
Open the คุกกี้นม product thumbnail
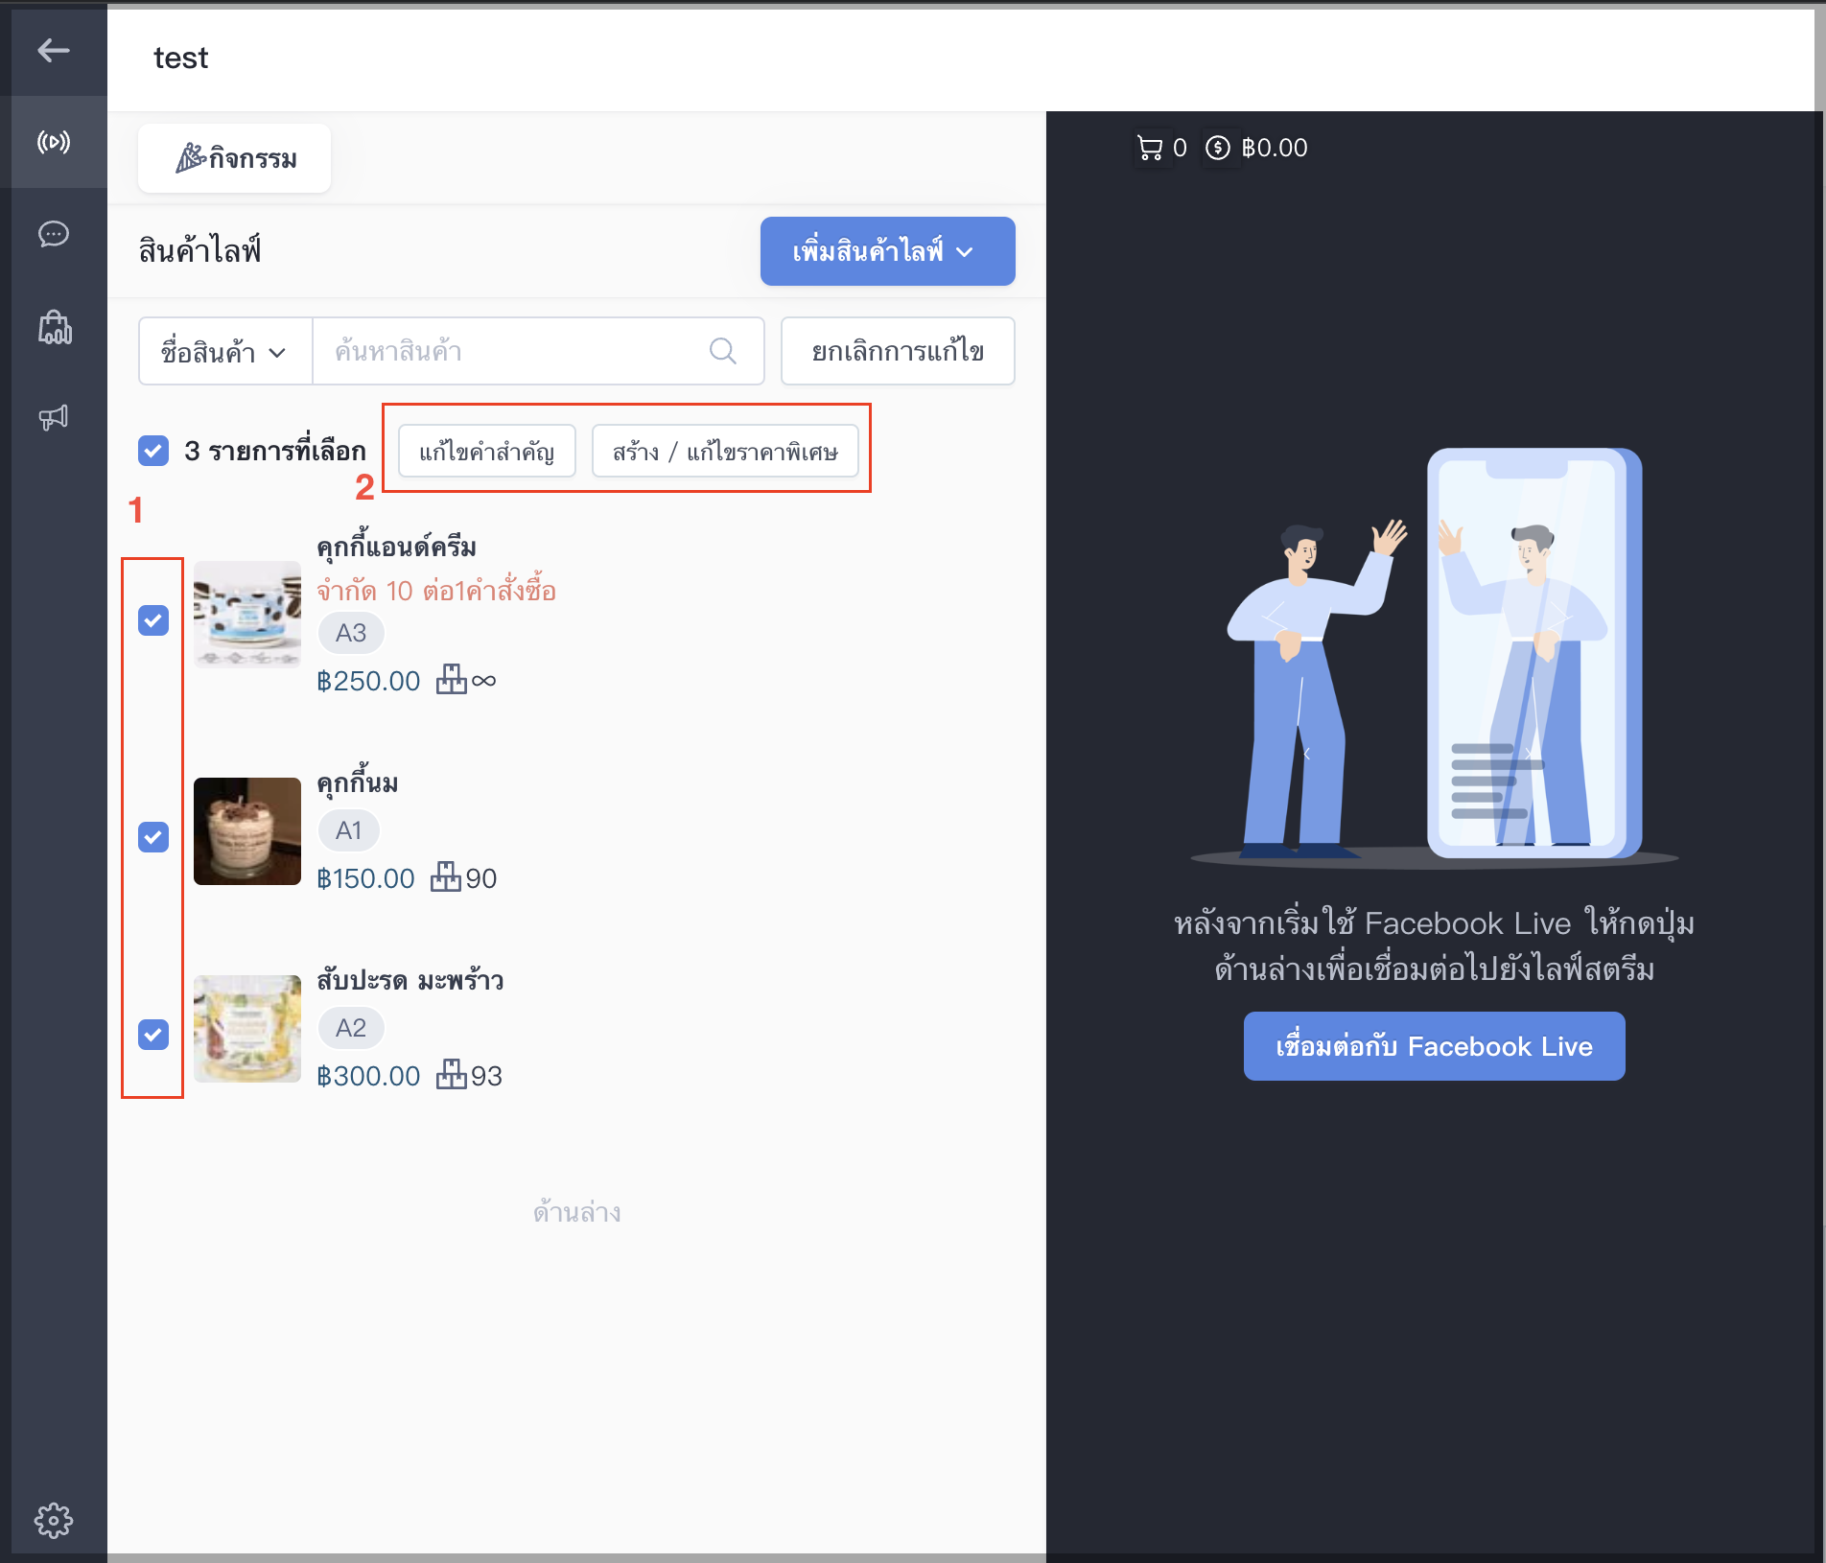(247, 831)
